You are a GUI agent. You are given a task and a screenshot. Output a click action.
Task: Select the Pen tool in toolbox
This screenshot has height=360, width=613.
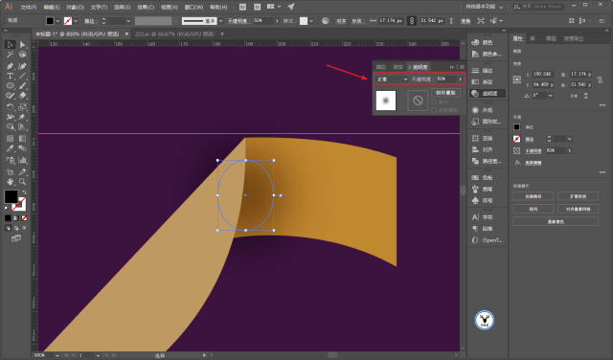pos(11,66)
